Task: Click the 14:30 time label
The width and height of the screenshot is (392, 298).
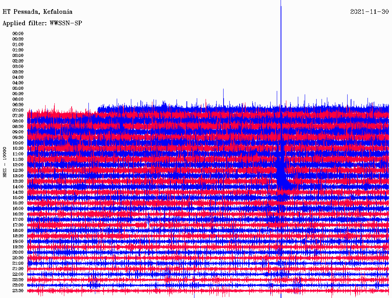Action: point(18,193)
